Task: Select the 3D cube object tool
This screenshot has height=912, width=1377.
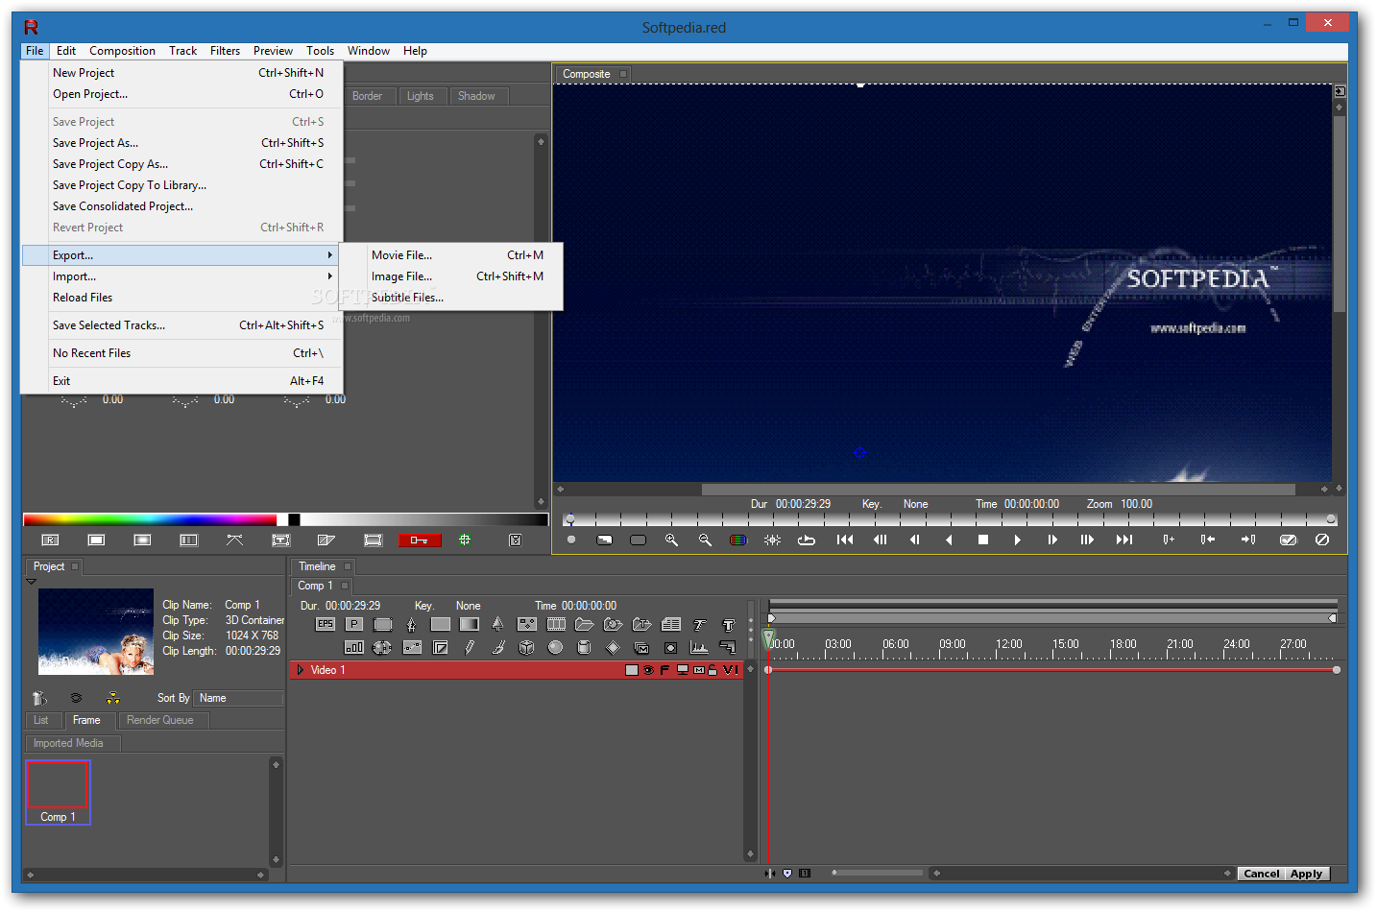Action: click(x=526, y=647)
